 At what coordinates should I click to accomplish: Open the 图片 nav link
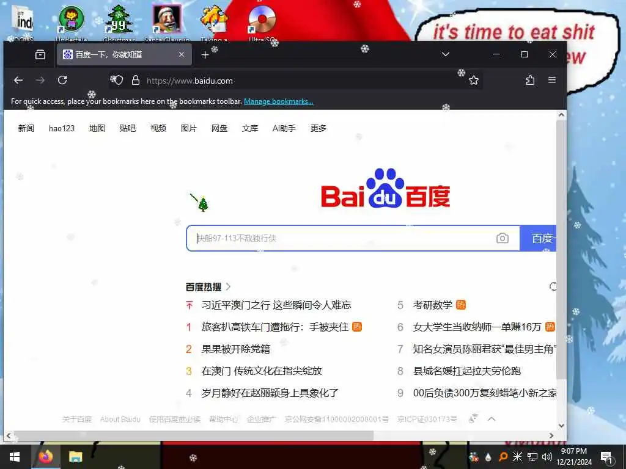(x=188, y=128)
